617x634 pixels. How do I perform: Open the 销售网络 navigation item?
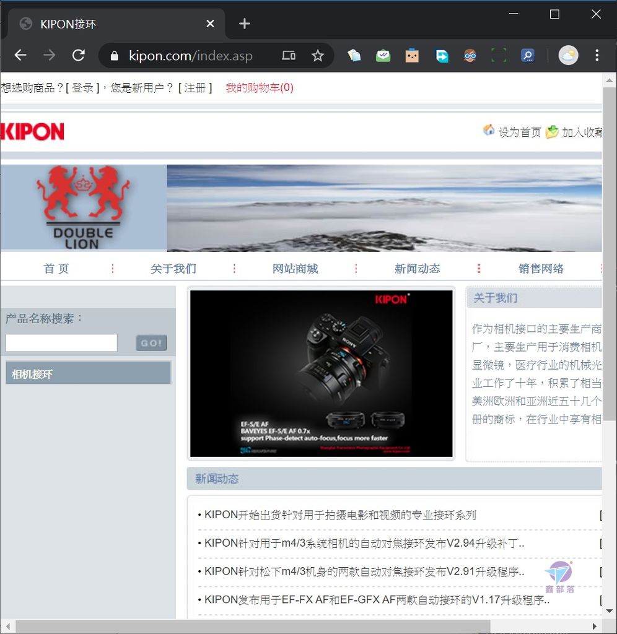[541, 269]
